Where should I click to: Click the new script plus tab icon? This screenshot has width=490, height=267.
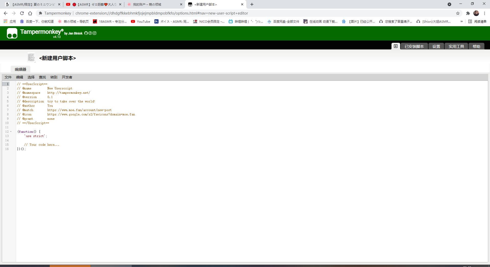click(x=395, y=46)
